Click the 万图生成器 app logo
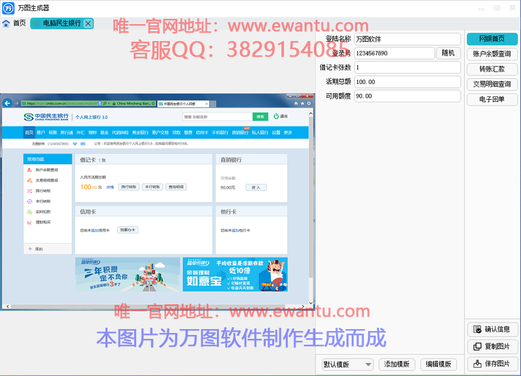The width and height of the screenshot is (521, 376). click(8, 8)
